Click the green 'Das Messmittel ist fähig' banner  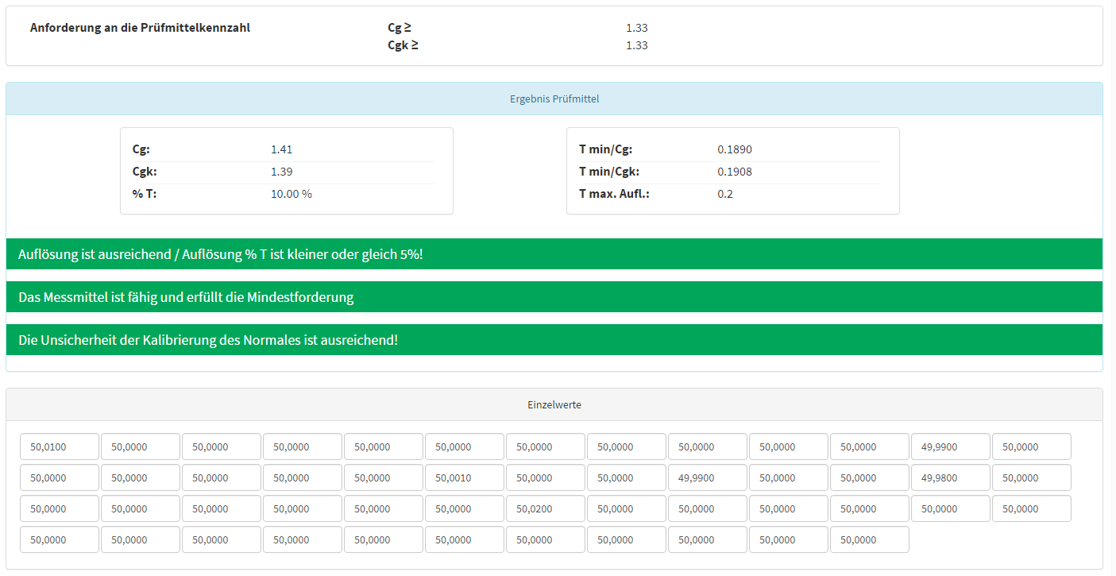coord(554,297)
